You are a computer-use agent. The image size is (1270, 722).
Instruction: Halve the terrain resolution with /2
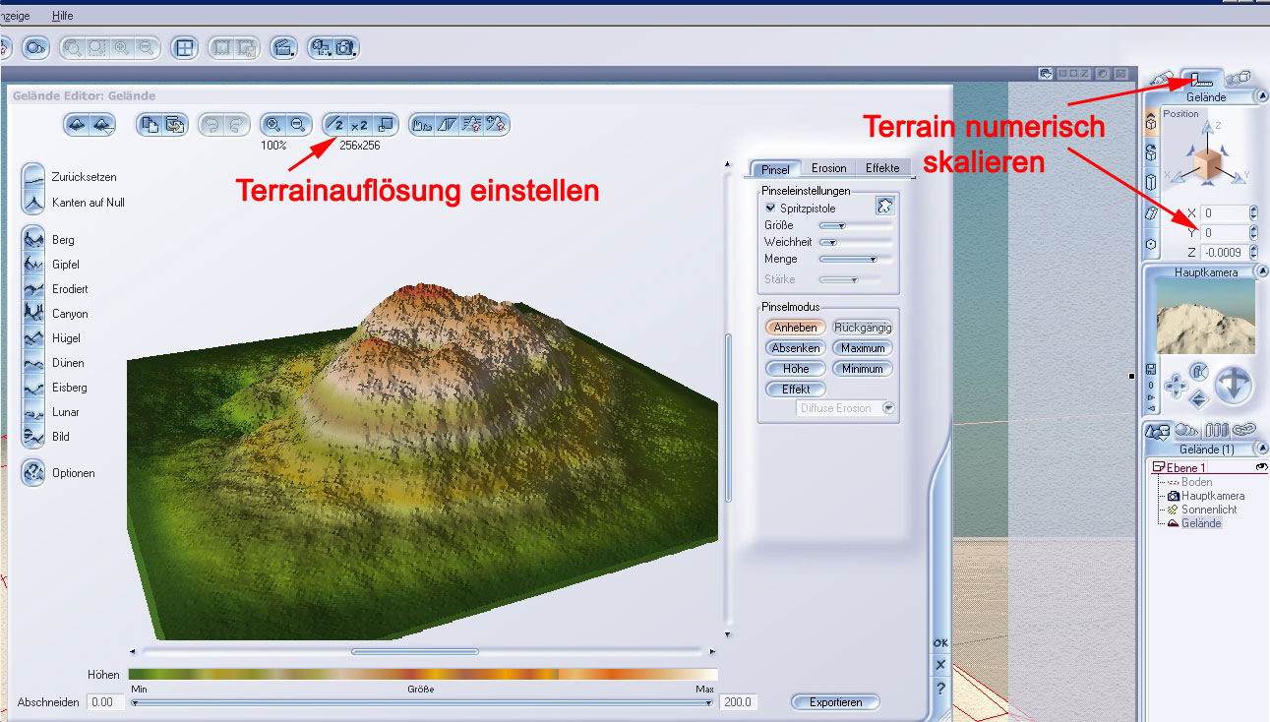point(335,125)
